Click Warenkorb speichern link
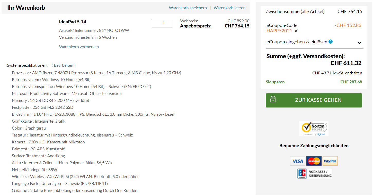373x196 pixels. point(188,8)
